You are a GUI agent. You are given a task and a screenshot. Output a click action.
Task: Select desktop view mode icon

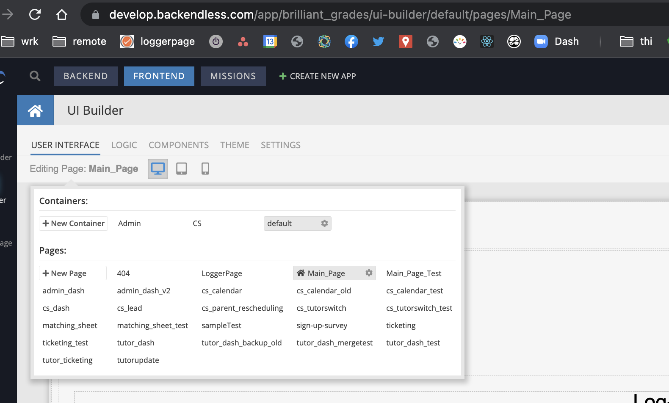158,169
